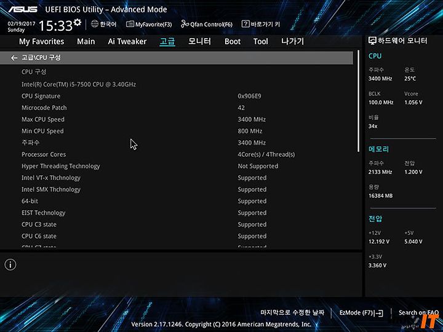Viewport: 443px width, 332px height.
Task: Click the 2133 MHz memory frequency
Action: coord(380,172)
